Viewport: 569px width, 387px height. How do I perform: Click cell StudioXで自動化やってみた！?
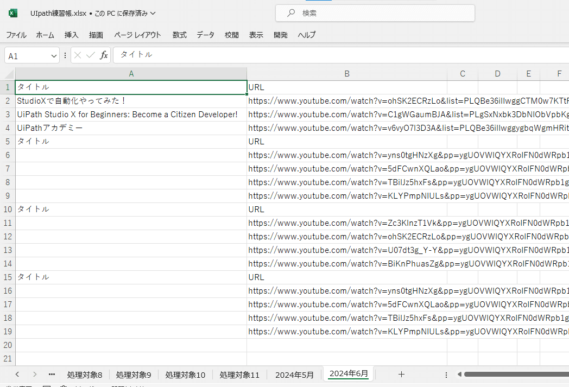(131, 101)
